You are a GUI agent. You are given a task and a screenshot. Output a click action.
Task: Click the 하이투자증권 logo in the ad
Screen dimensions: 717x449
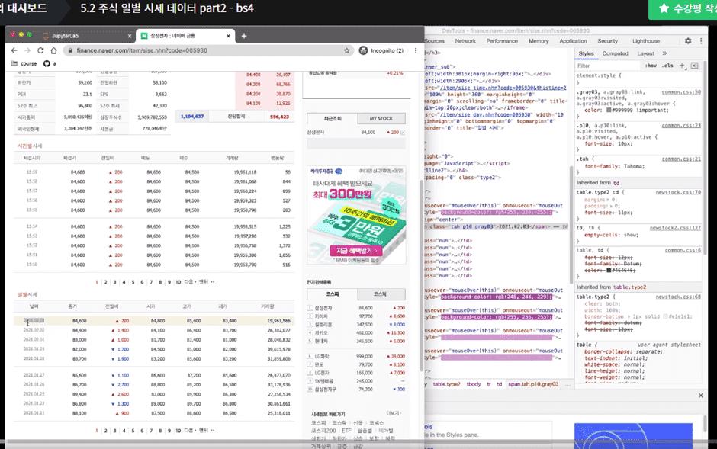326,172
